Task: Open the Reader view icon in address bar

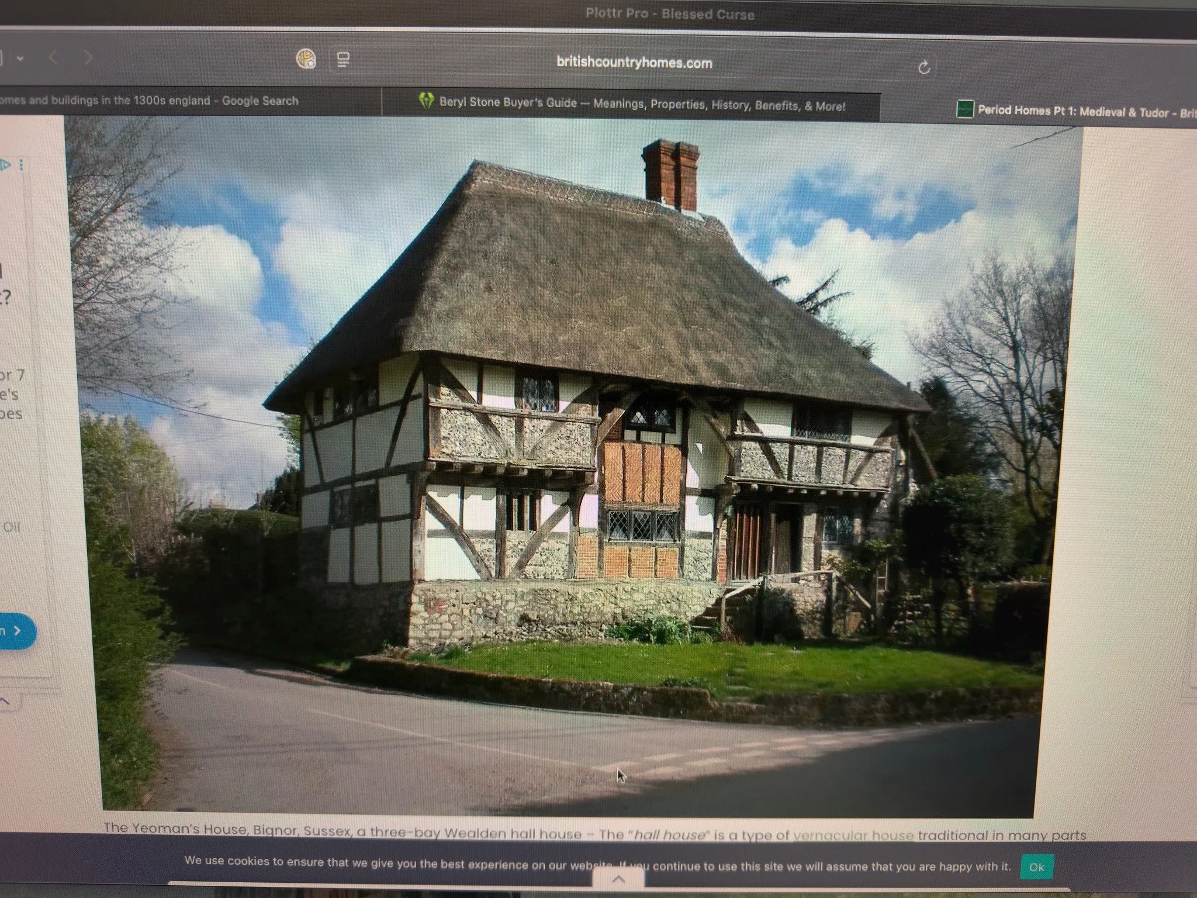Action: (x=343, y=60)
